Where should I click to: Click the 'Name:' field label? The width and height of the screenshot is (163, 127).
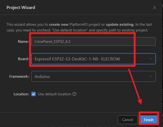pyautogui.click(x=24, y=41)
